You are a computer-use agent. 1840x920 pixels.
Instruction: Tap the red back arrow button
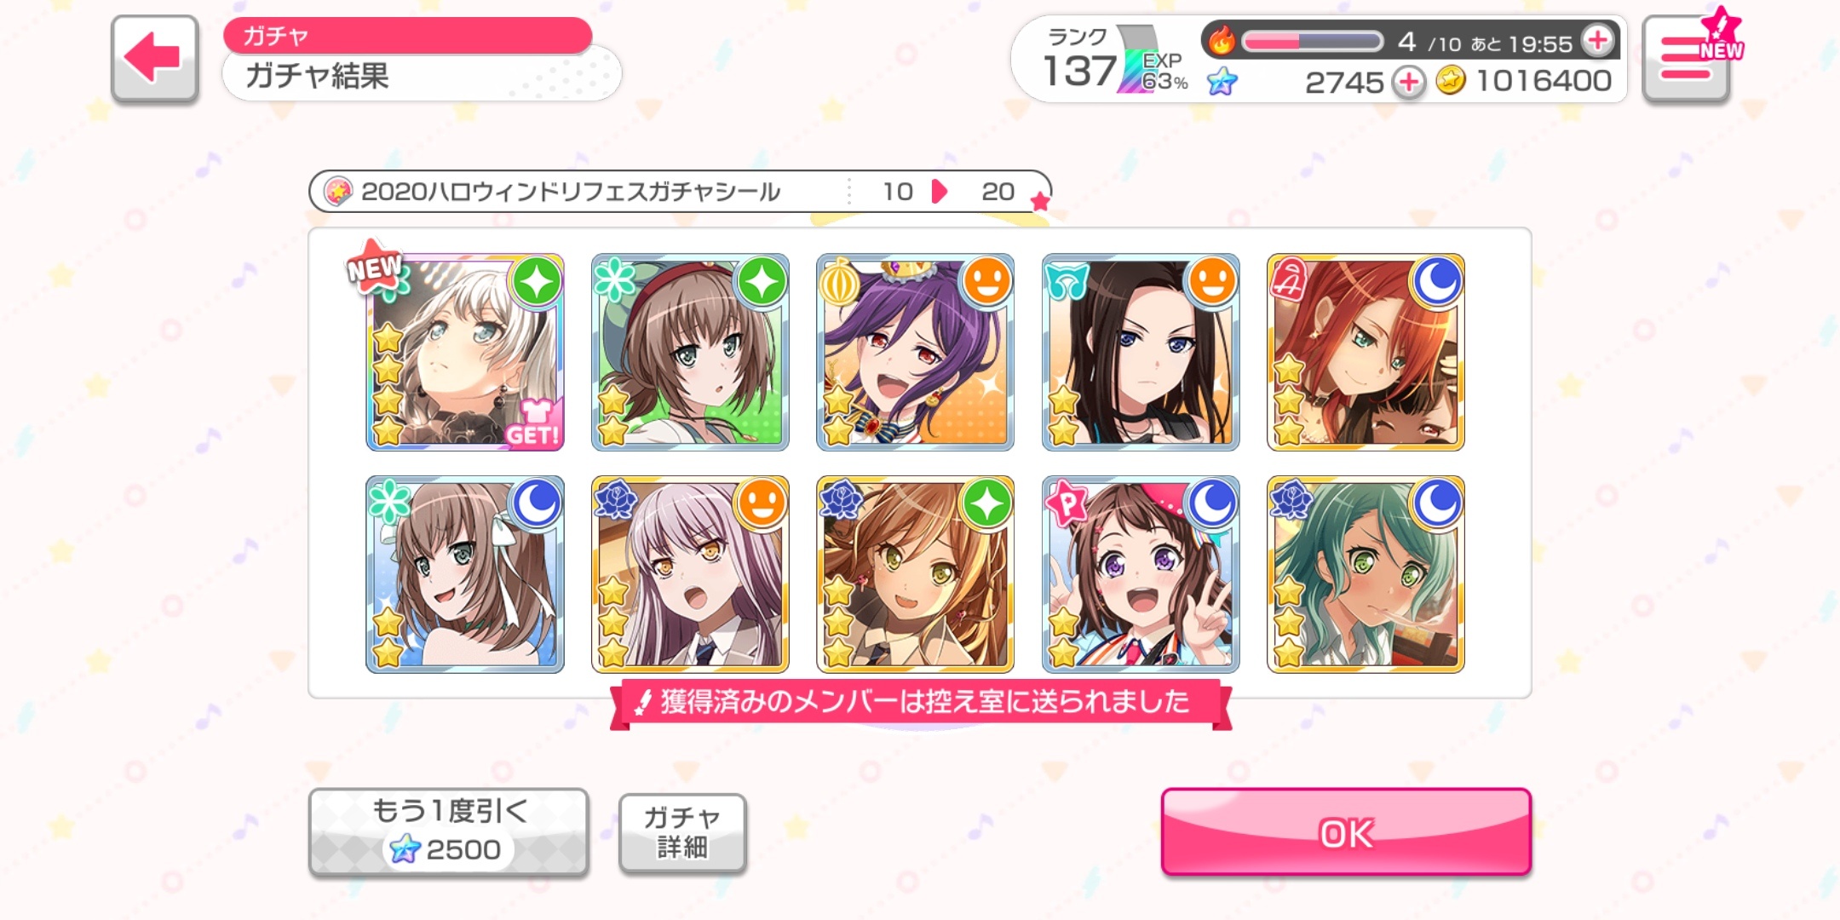154,59
